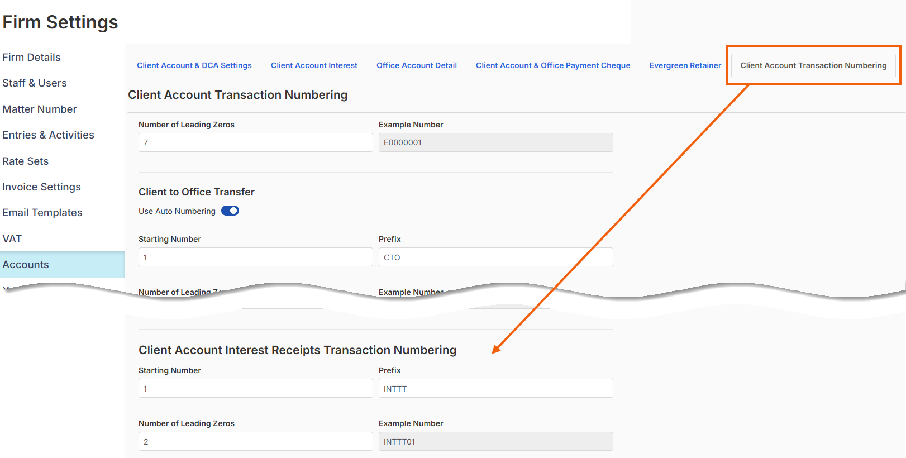This screenshot has height=458, width=906.
Task: Navigate to Staff & Users settings
Action: click(35, 83)
